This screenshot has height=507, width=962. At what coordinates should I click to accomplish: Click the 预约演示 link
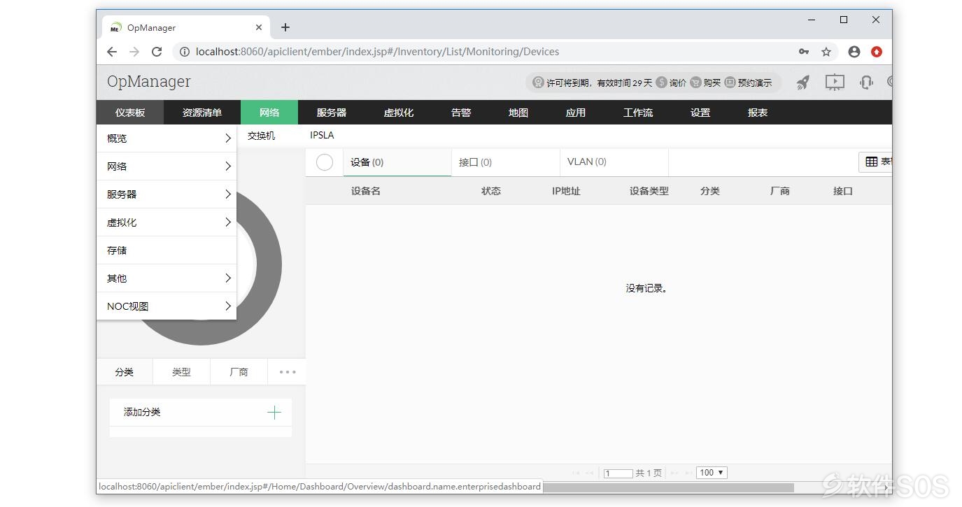[x=755, y=83]
